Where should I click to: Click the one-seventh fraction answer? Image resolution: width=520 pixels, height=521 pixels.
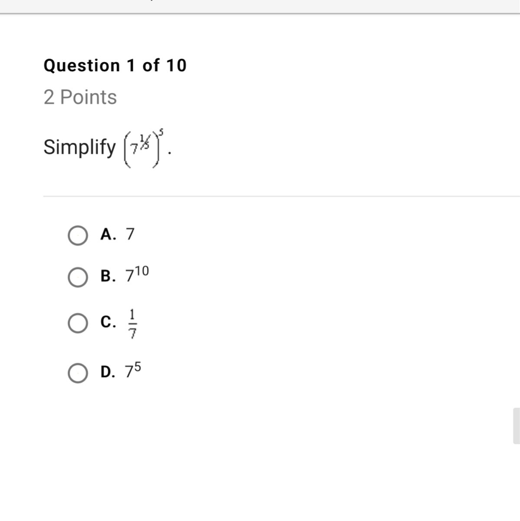tap(133, 323)
